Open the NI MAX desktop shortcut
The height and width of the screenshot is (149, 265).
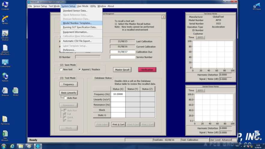(5, 19)
